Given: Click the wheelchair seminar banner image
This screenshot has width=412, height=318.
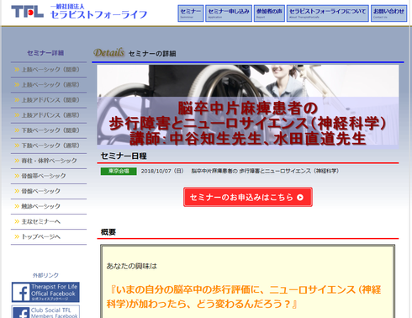Looking at the screenshot, I should click(248, 107).
